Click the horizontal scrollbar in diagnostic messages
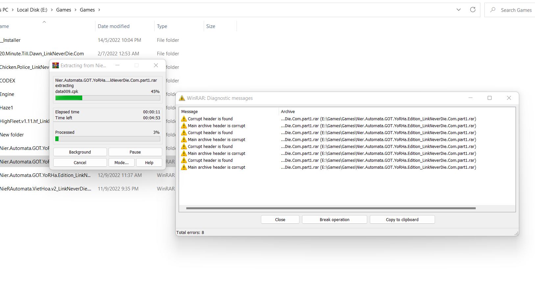535x289 pixels. [x=331, y=208]
